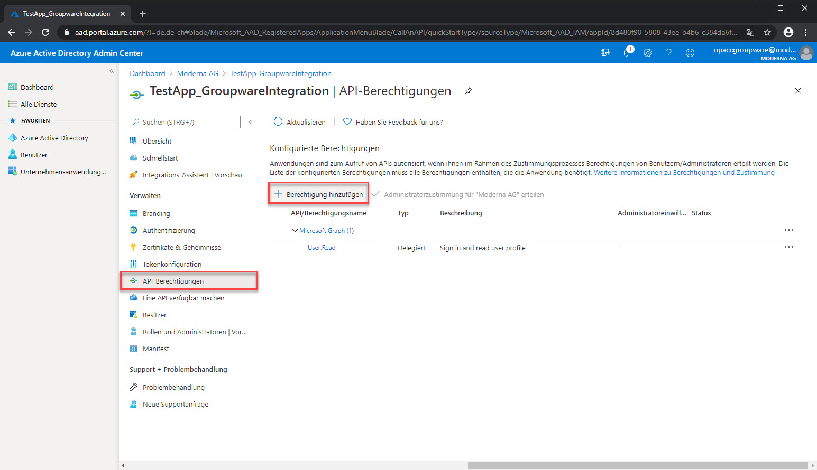The image size is (817, 470).
Task: Reload the page with browser refresh
Action: [45, 32]
